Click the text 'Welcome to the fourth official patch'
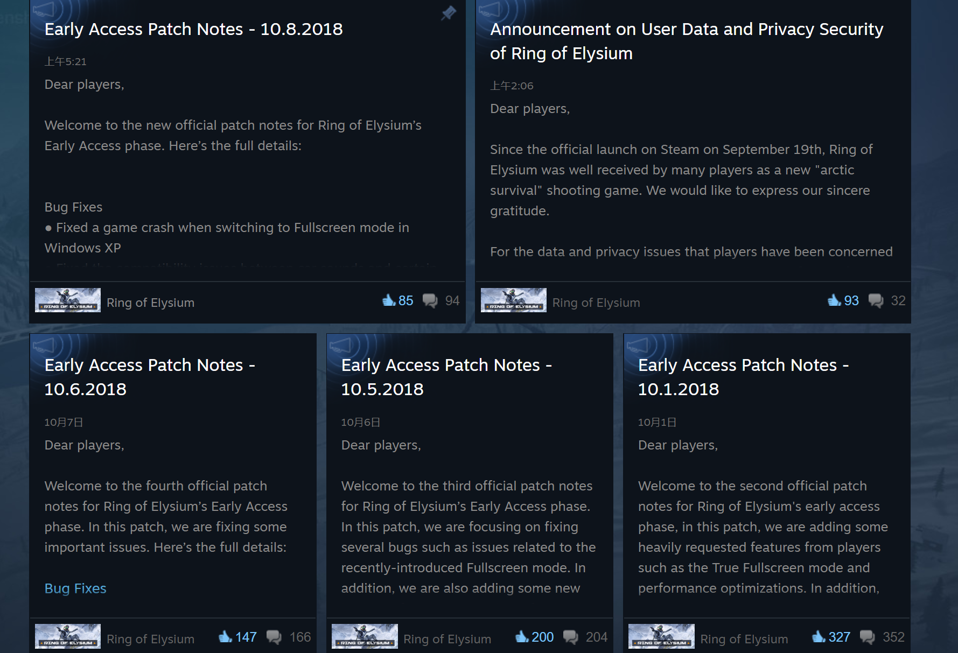Screen dimensions: 958x653 [156, 486]
